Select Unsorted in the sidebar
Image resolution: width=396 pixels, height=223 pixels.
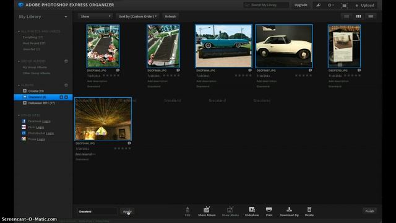[31, 50]
